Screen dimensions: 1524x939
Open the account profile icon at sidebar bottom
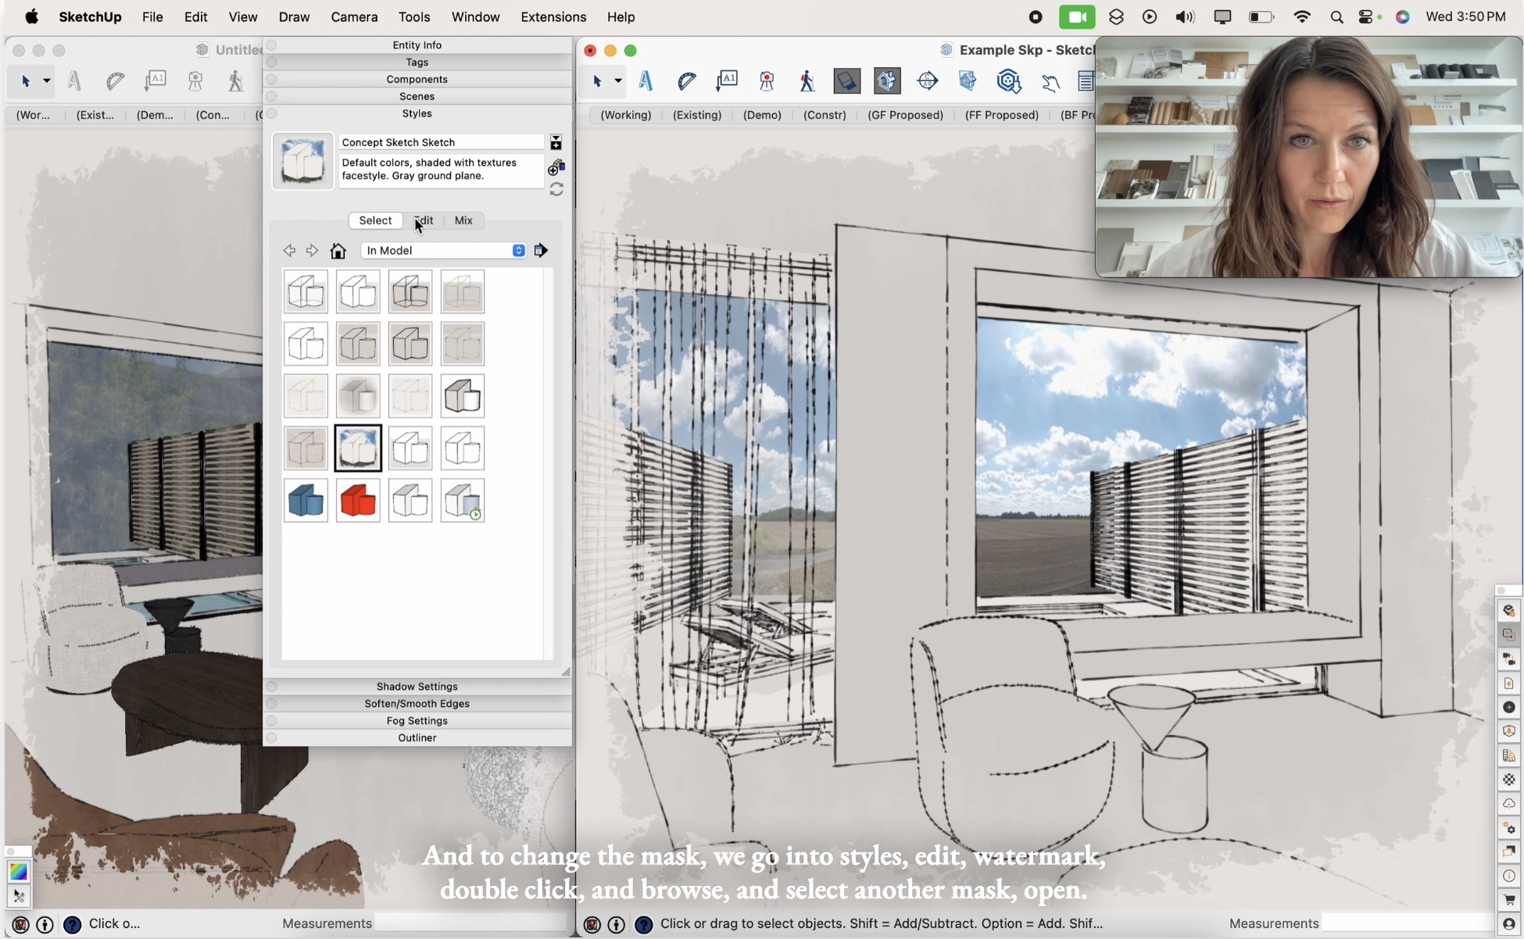coord(1508,924)
